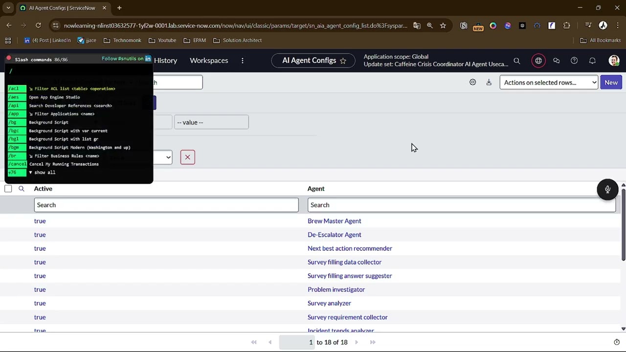Go to the first page of list
Viewport: 626px width, 352px height.
click(254, 342)
